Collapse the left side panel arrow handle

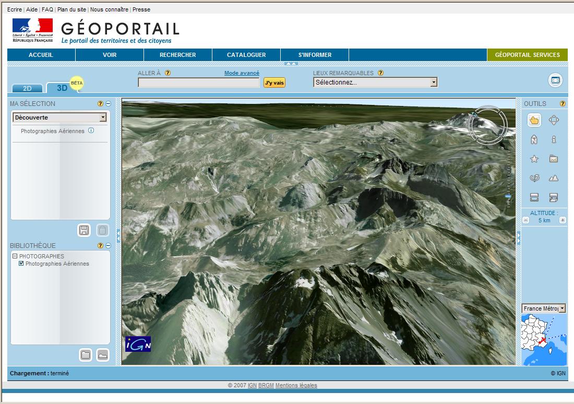[118, 236]
